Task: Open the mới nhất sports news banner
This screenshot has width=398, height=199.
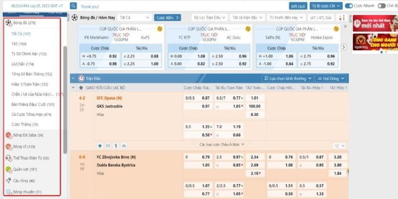Action: pyautogui.click(x=375, y=23)
